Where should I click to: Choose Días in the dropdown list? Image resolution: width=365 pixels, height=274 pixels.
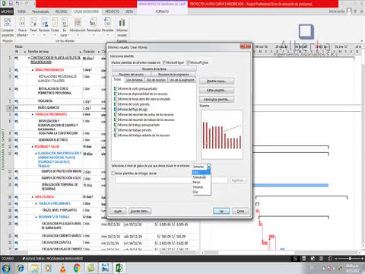[202, 192]
